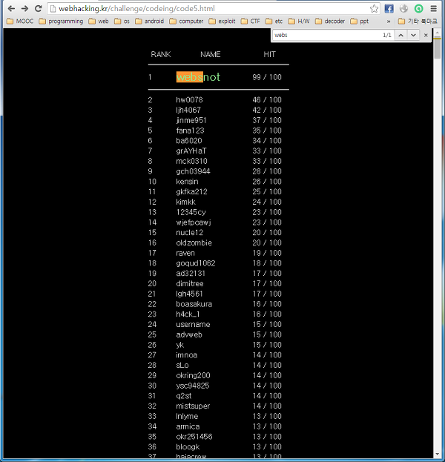This screenshot has height=462, width=445.
Task: Click the grey globe extension icon
Action: tap(403, 9)
